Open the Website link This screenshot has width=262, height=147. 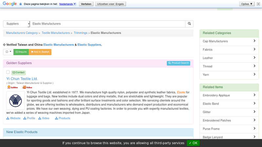point(13,118)
